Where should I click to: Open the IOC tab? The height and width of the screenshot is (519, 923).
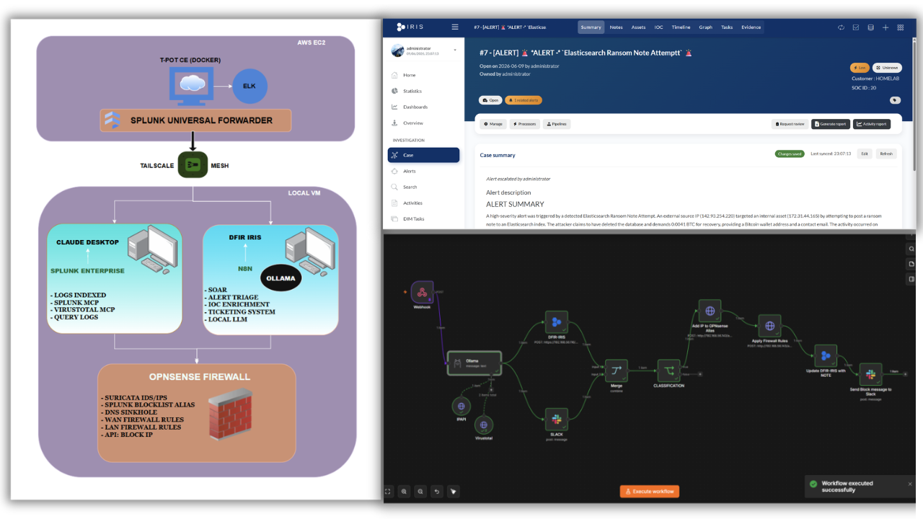(x=658, y=27)
